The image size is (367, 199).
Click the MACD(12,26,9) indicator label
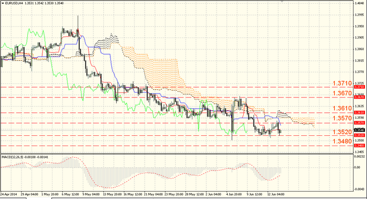tap(12, 157)
